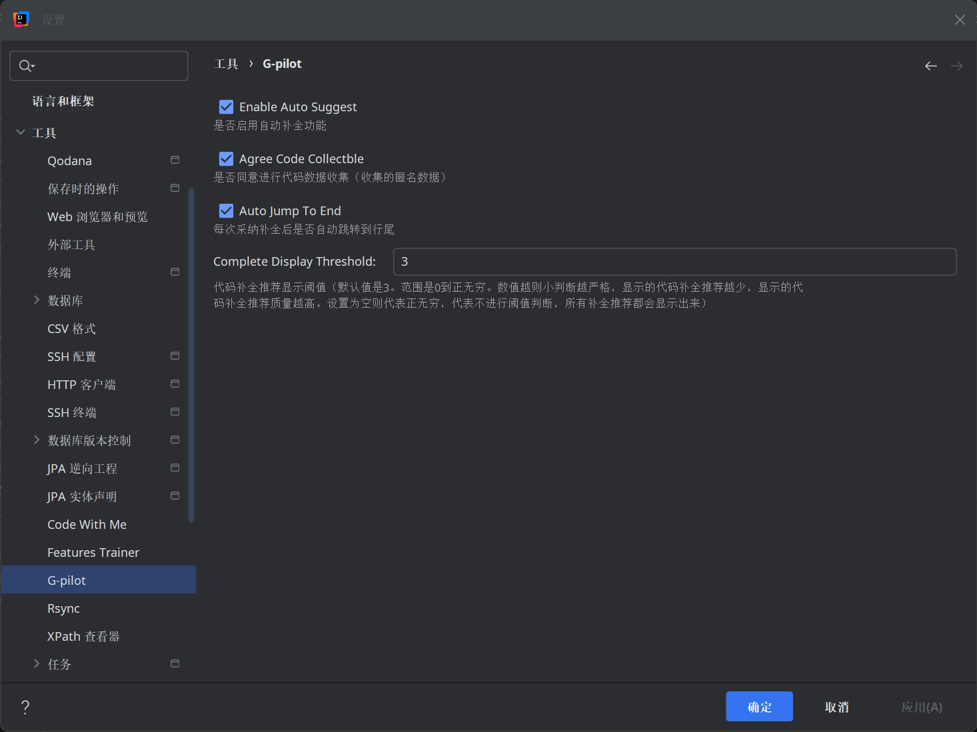
Task: Select JPA 逆向工程 settings
Action: coord(99,468)
